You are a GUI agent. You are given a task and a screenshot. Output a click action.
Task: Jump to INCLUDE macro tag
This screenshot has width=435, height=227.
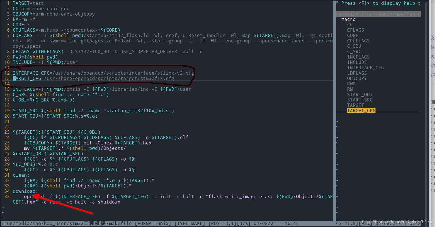click(357, 62)
